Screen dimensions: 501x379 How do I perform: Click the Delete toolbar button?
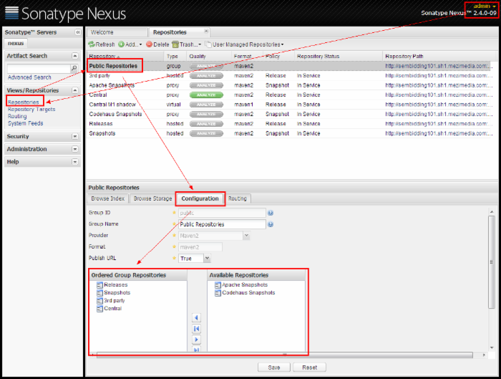click(x=157, y=44)
